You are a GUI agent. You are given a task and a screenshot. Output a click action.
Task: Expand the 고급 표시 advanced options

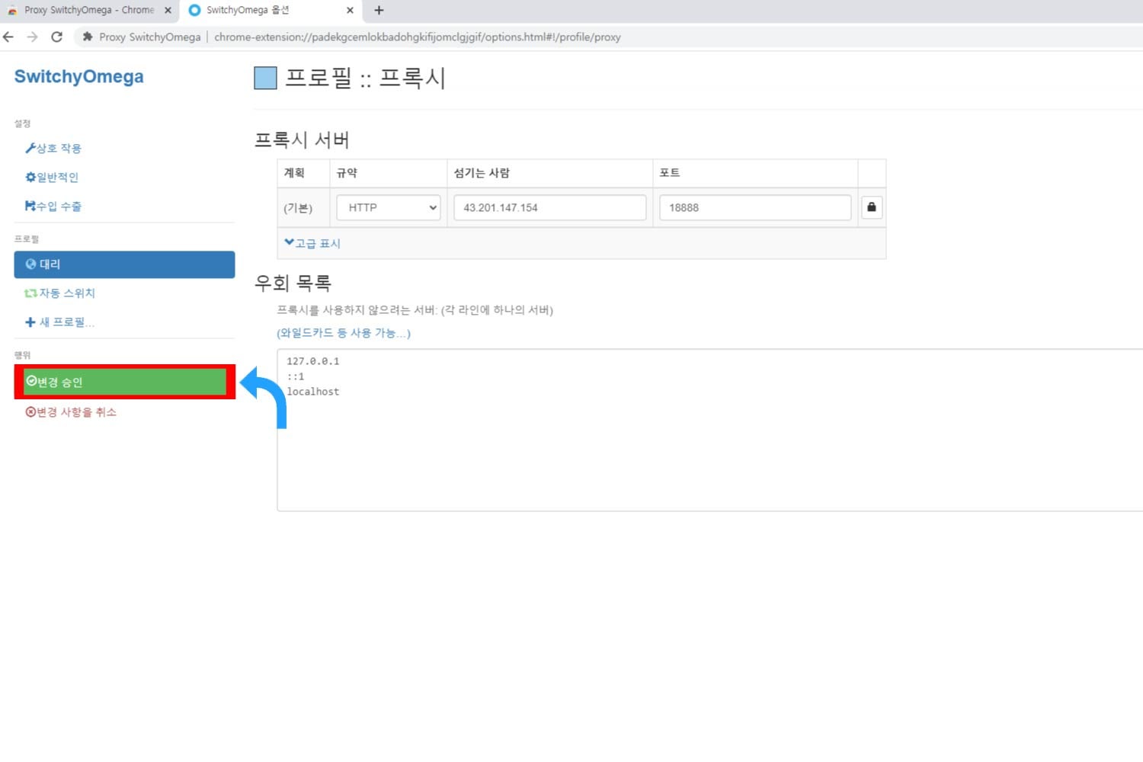click(x=312, y=243)
